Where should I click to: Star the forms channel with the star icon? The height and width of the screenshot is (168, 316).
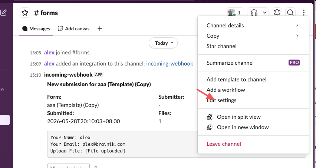coord(25,13)
